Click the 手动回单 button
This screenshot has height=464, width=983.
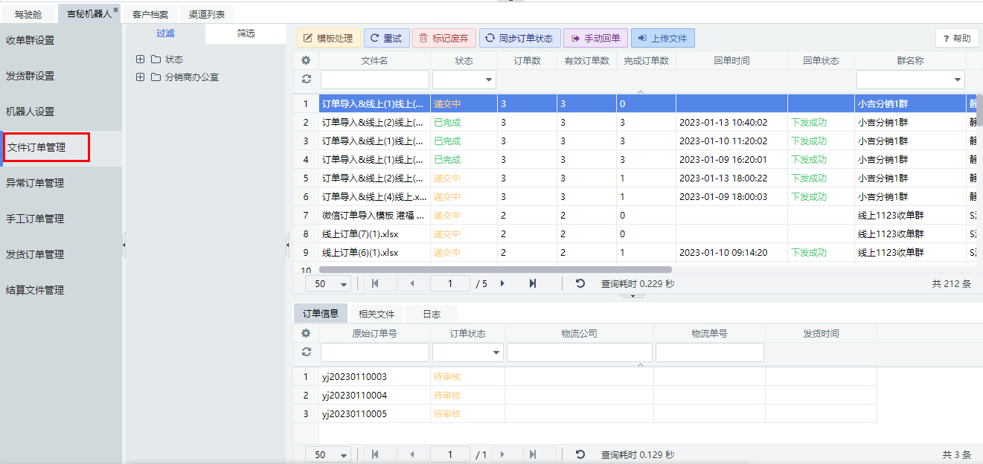pos(596,39)
